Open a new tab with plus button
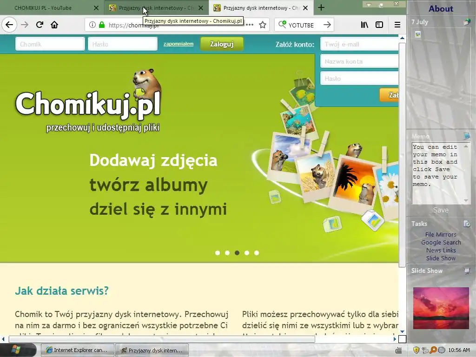Image resolution: width=476 pixels, height=357 pixels. tap(321, 7)
